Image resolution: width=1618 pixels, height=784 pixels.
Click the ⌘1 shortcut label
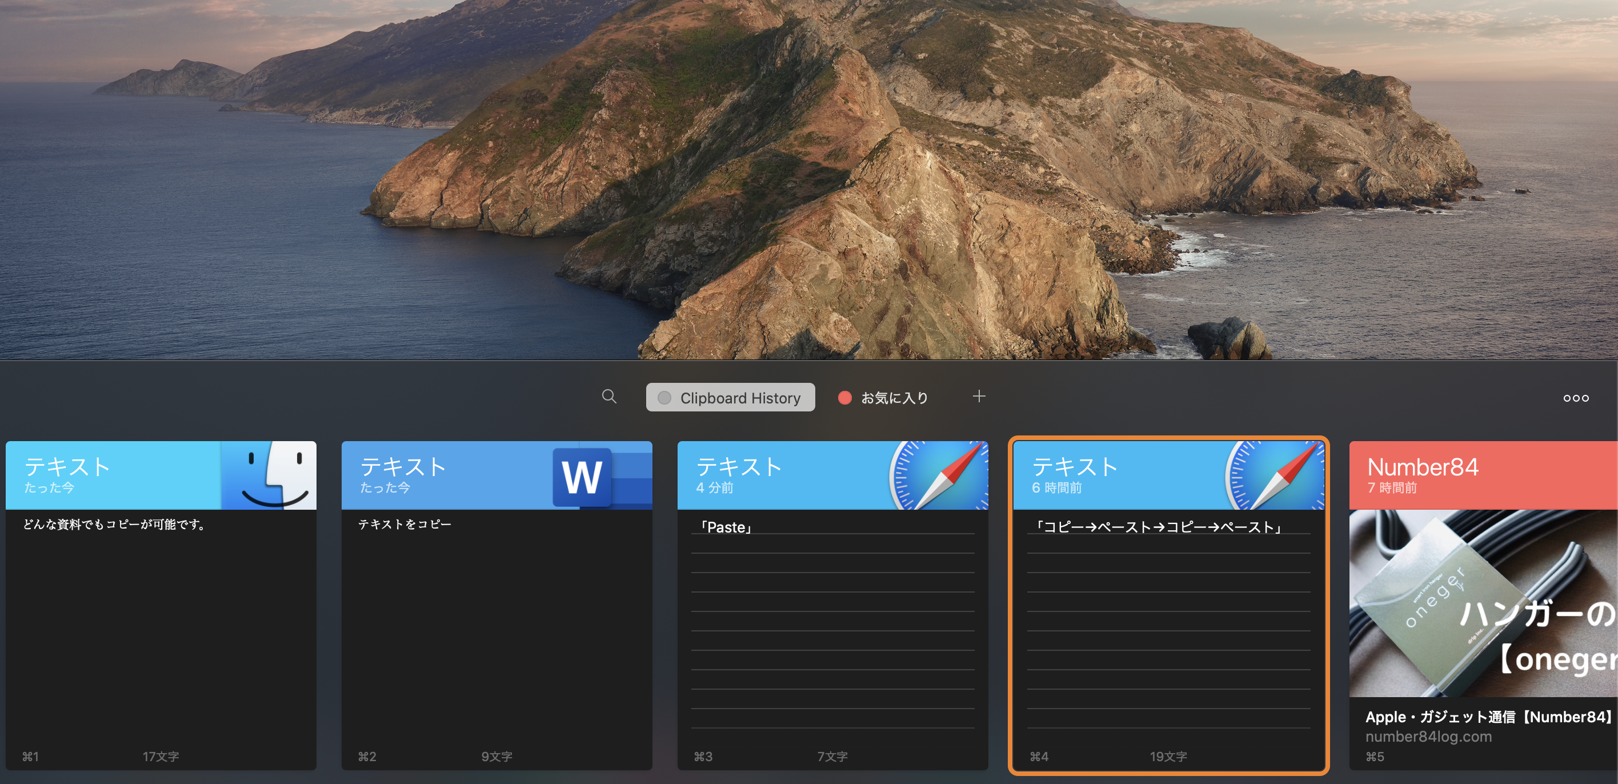click(30, 757)
